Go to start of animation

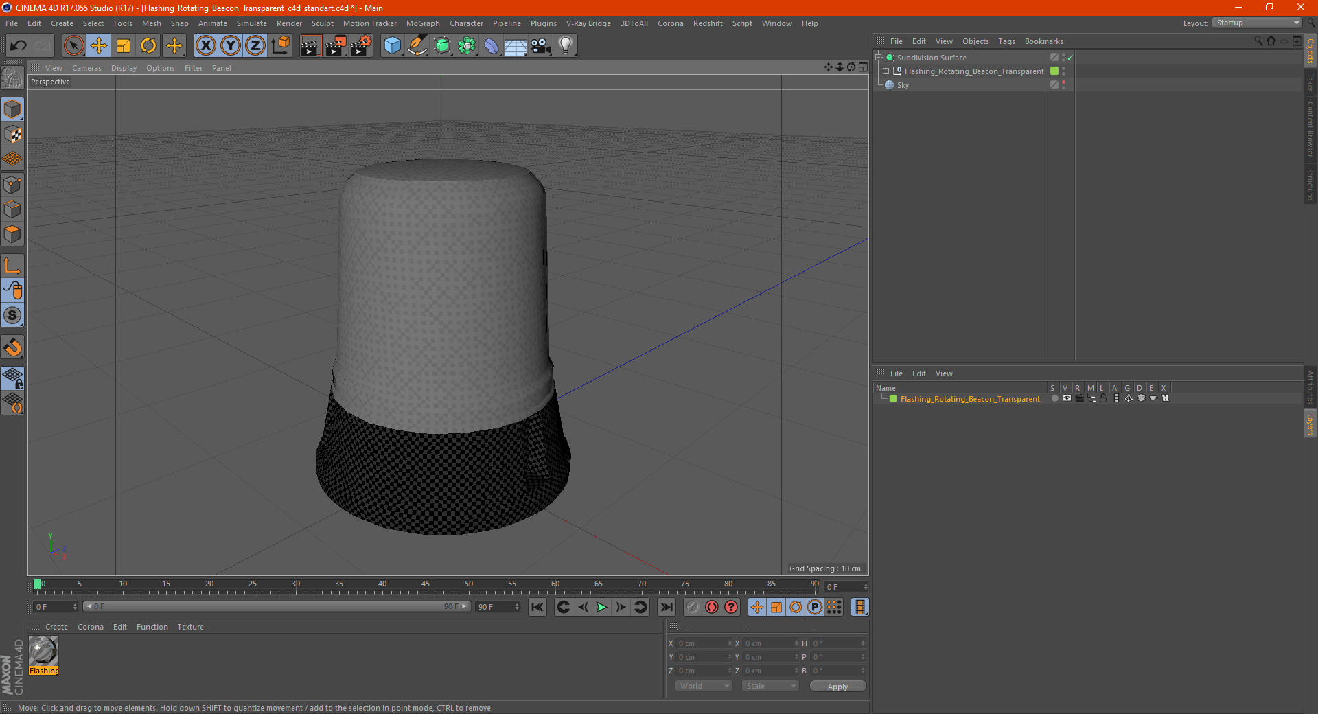[x=537, y=607]
